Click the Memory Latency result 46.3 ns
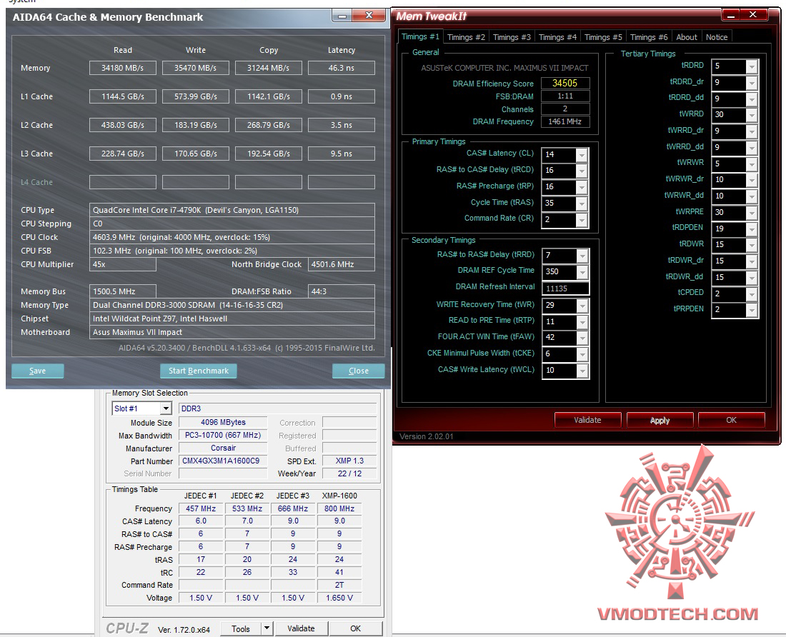Image resolution: width=786 pixels, height=637 pixels. click(342, 68)
